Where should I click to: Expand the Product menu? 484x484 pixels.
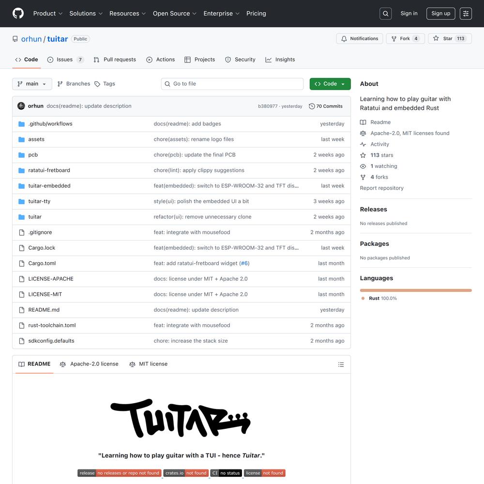48,14
